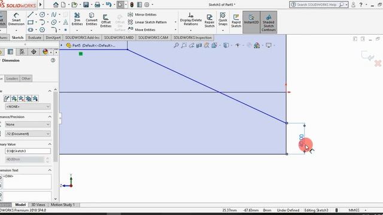Open the SOLIDWORKS MBD tab
This screenshot has width=383, height=215.
118,38
